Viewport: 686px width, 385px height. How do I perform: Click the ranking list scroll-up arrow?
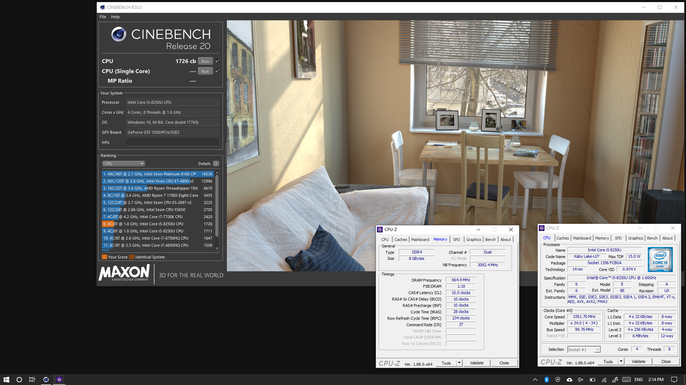(217, 173)
